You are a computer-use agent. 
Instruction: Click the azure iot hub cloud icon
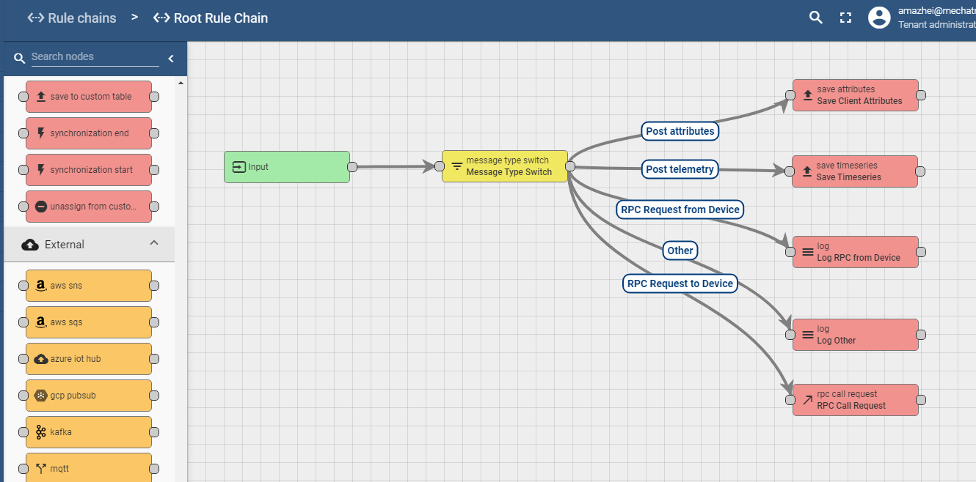tap(41, 359)
